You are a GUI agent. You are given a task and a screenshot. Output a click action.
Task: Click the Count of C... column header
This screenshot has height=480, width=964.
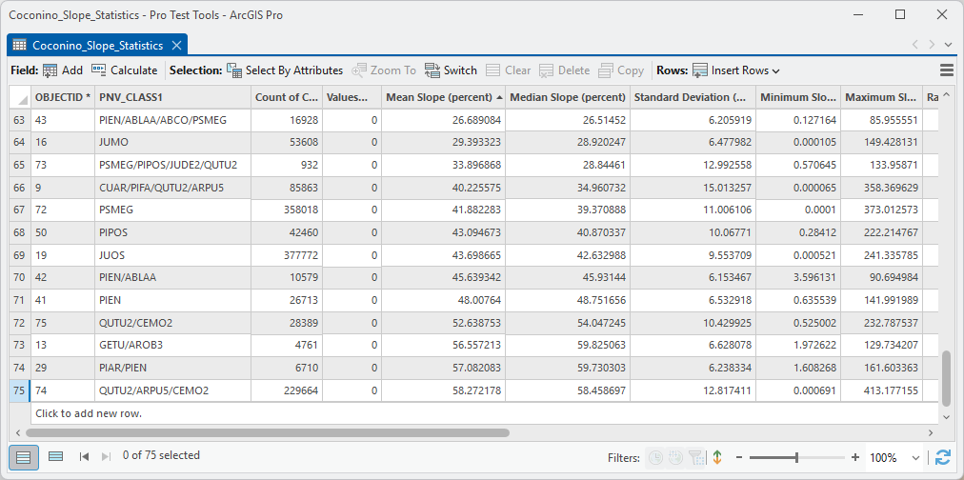click(287, 97)
